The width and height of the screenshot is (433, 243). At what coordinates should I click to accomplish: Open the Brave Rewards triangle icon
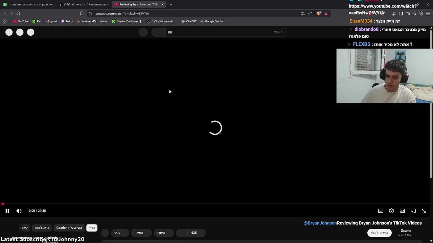[326, 13]
